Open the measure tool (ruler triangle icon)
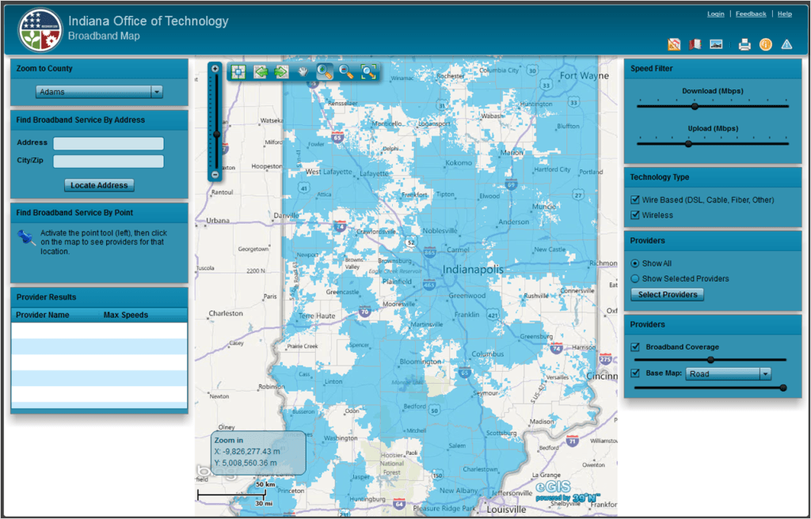 point(674,44)
